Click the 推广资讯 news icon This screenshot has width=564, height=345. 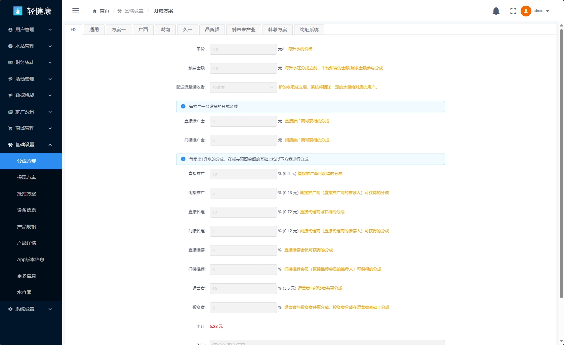[10, 112]
